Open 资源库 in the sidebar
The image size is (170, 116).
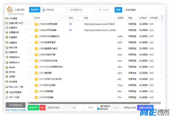point(10,77)
